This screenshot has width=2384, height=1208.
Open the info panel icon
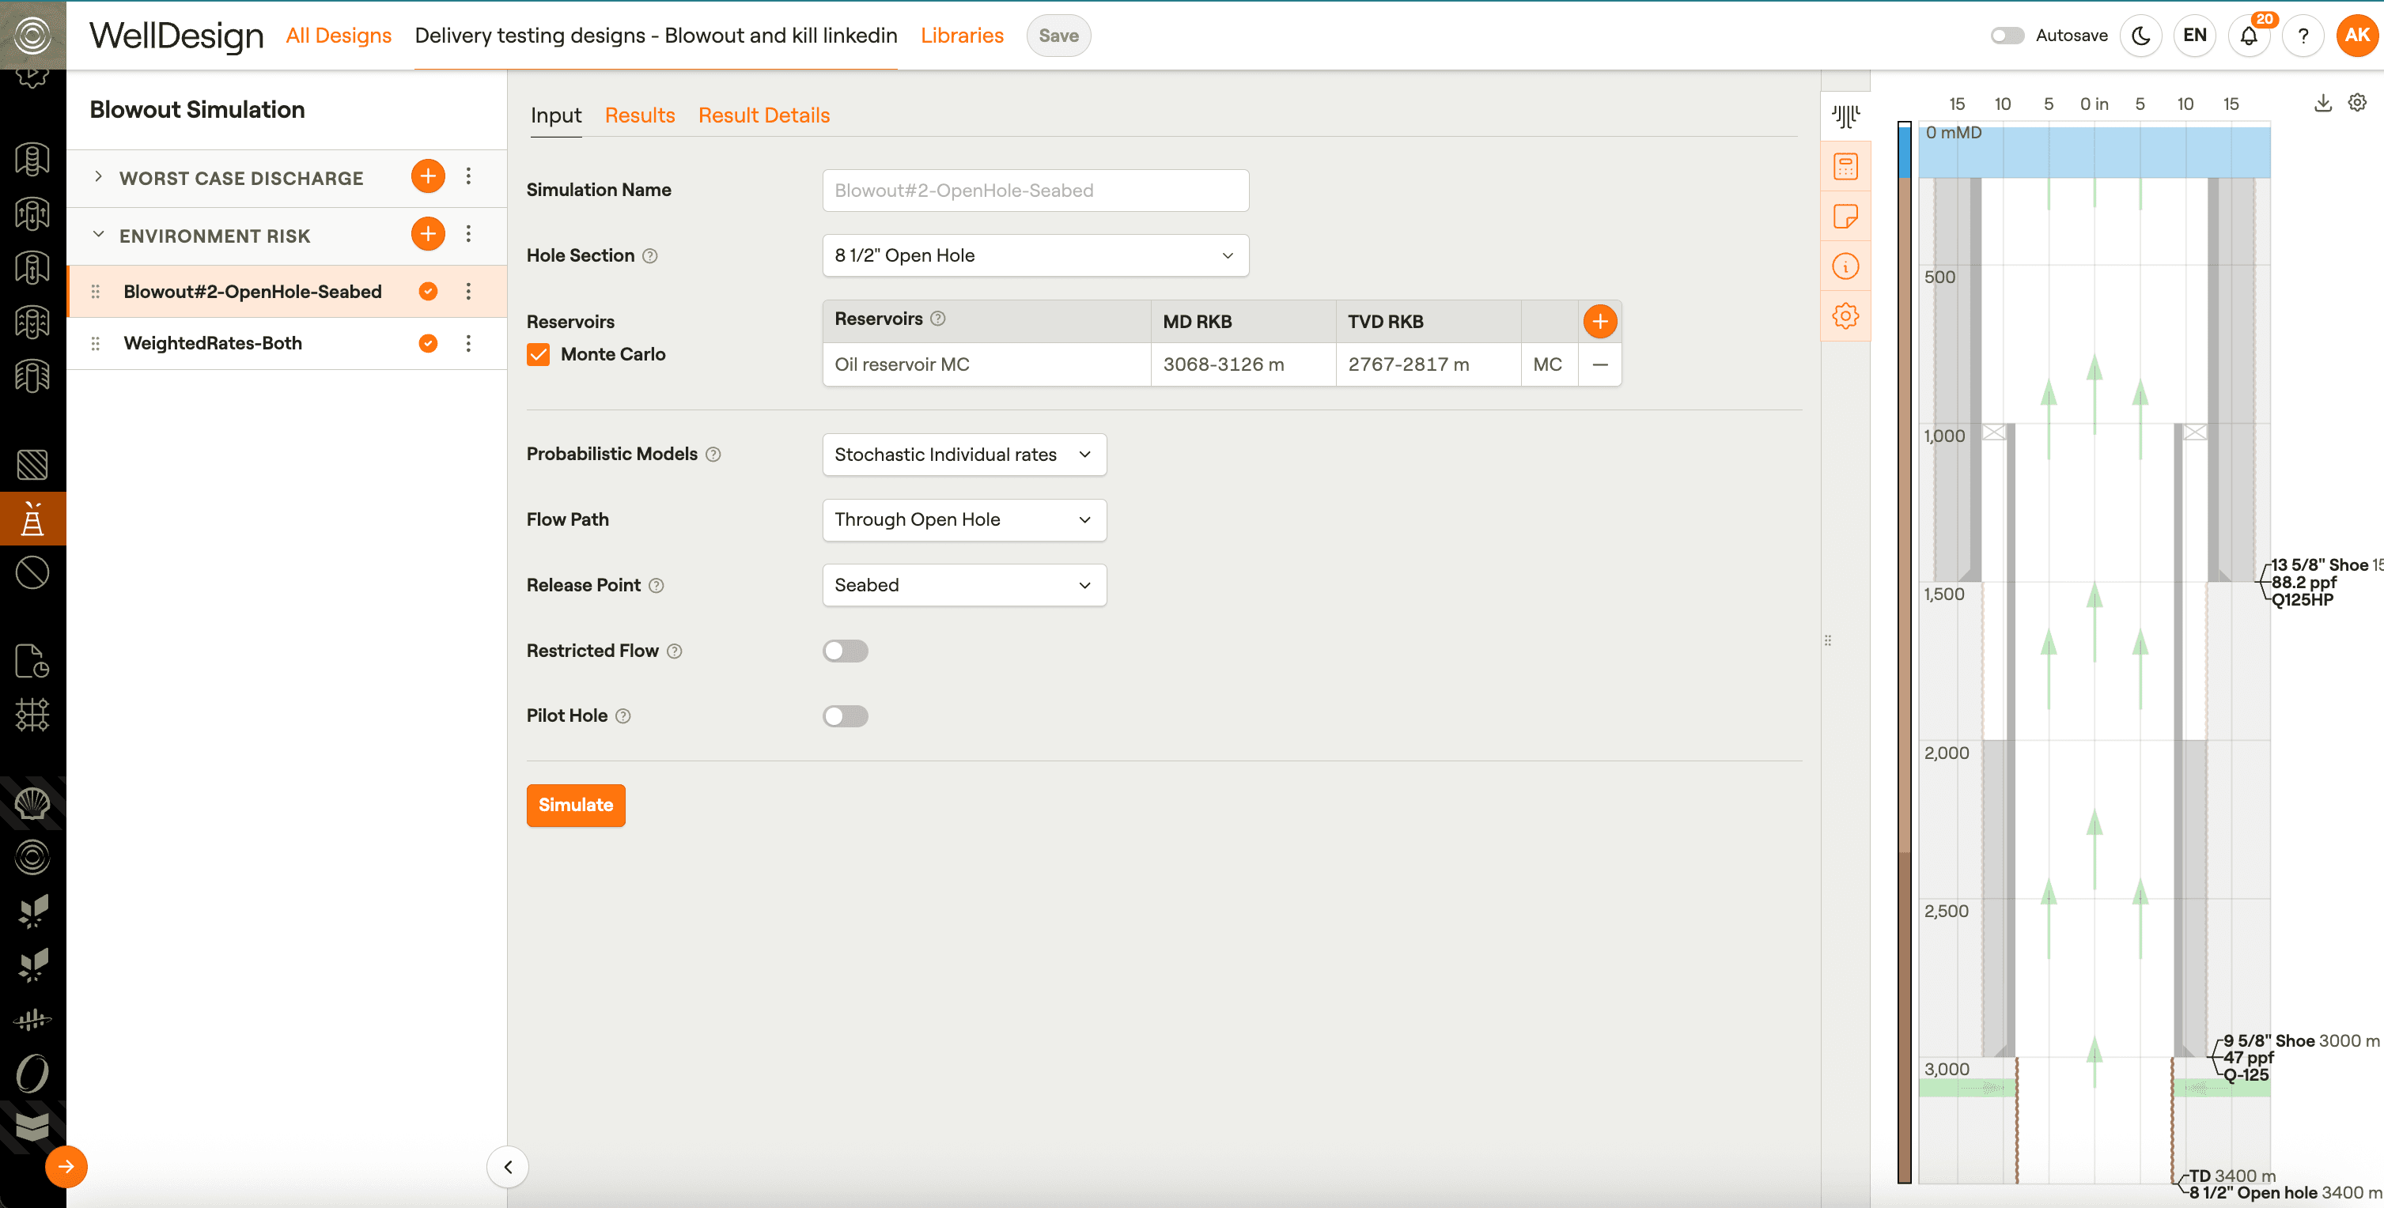1845,266
